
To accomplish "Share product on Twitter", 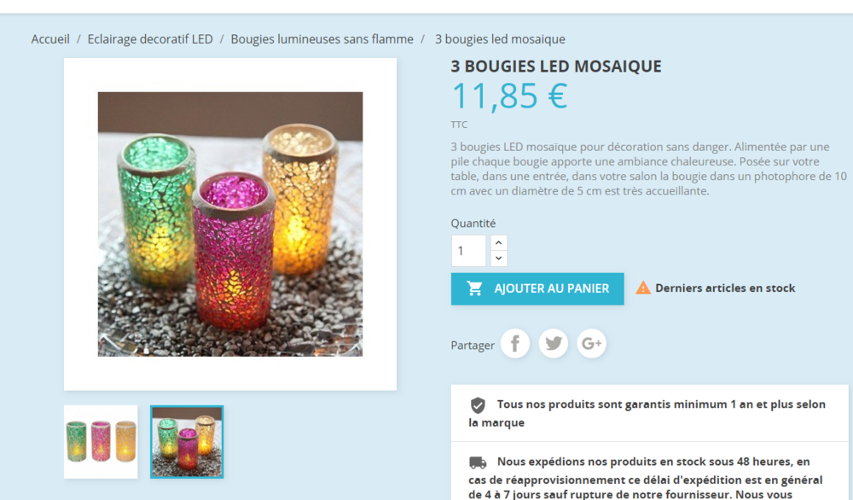I will [x=554, y=343].
